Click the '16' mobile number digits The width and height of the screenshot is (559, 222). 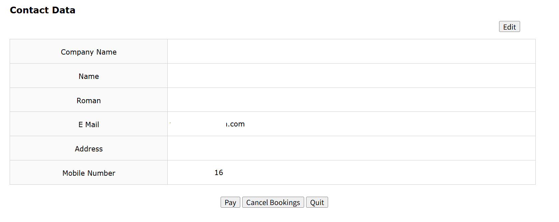click(x=219, y=173)
